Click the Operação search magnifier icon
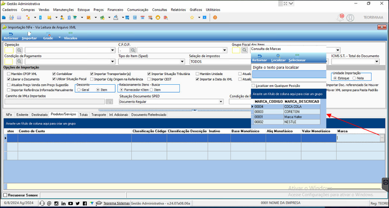 click(19, 50)
